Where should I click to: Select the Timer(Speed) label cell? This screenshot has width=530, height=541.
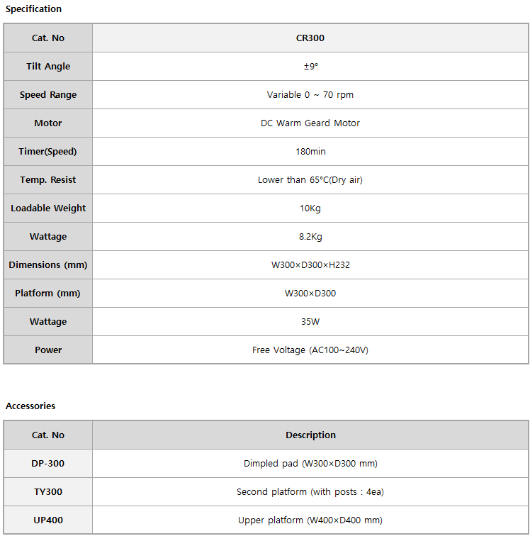tap(48, 151)
